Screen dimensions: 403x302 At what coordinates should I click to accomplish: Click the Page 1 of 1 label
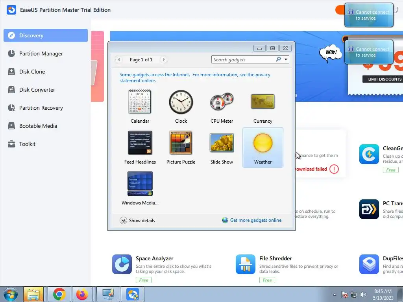141,60
